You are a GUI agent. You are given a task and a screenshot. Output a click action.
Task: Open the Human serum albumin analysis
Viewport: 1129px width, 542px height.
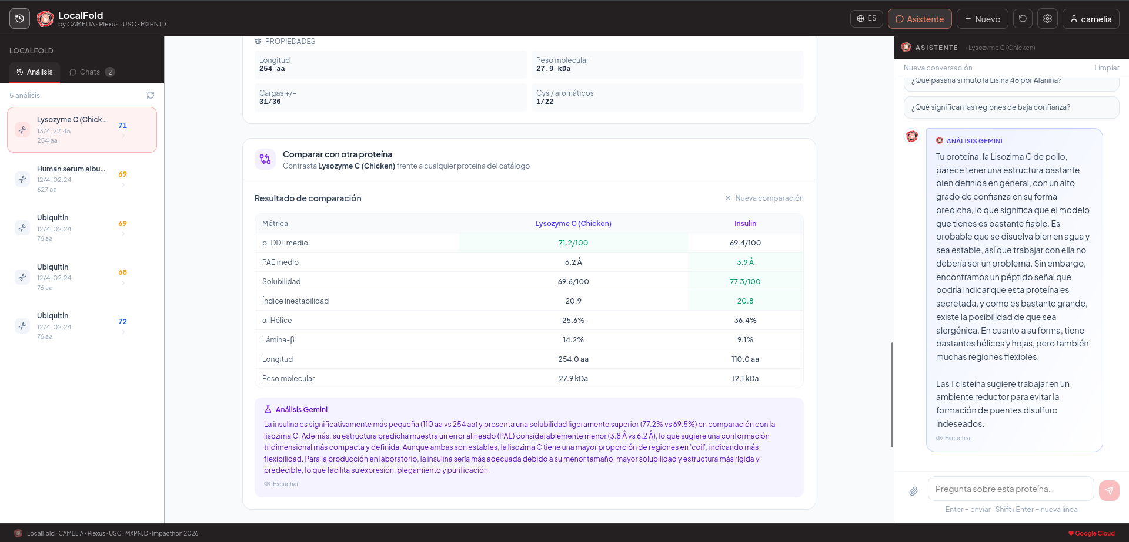(82, 179)
